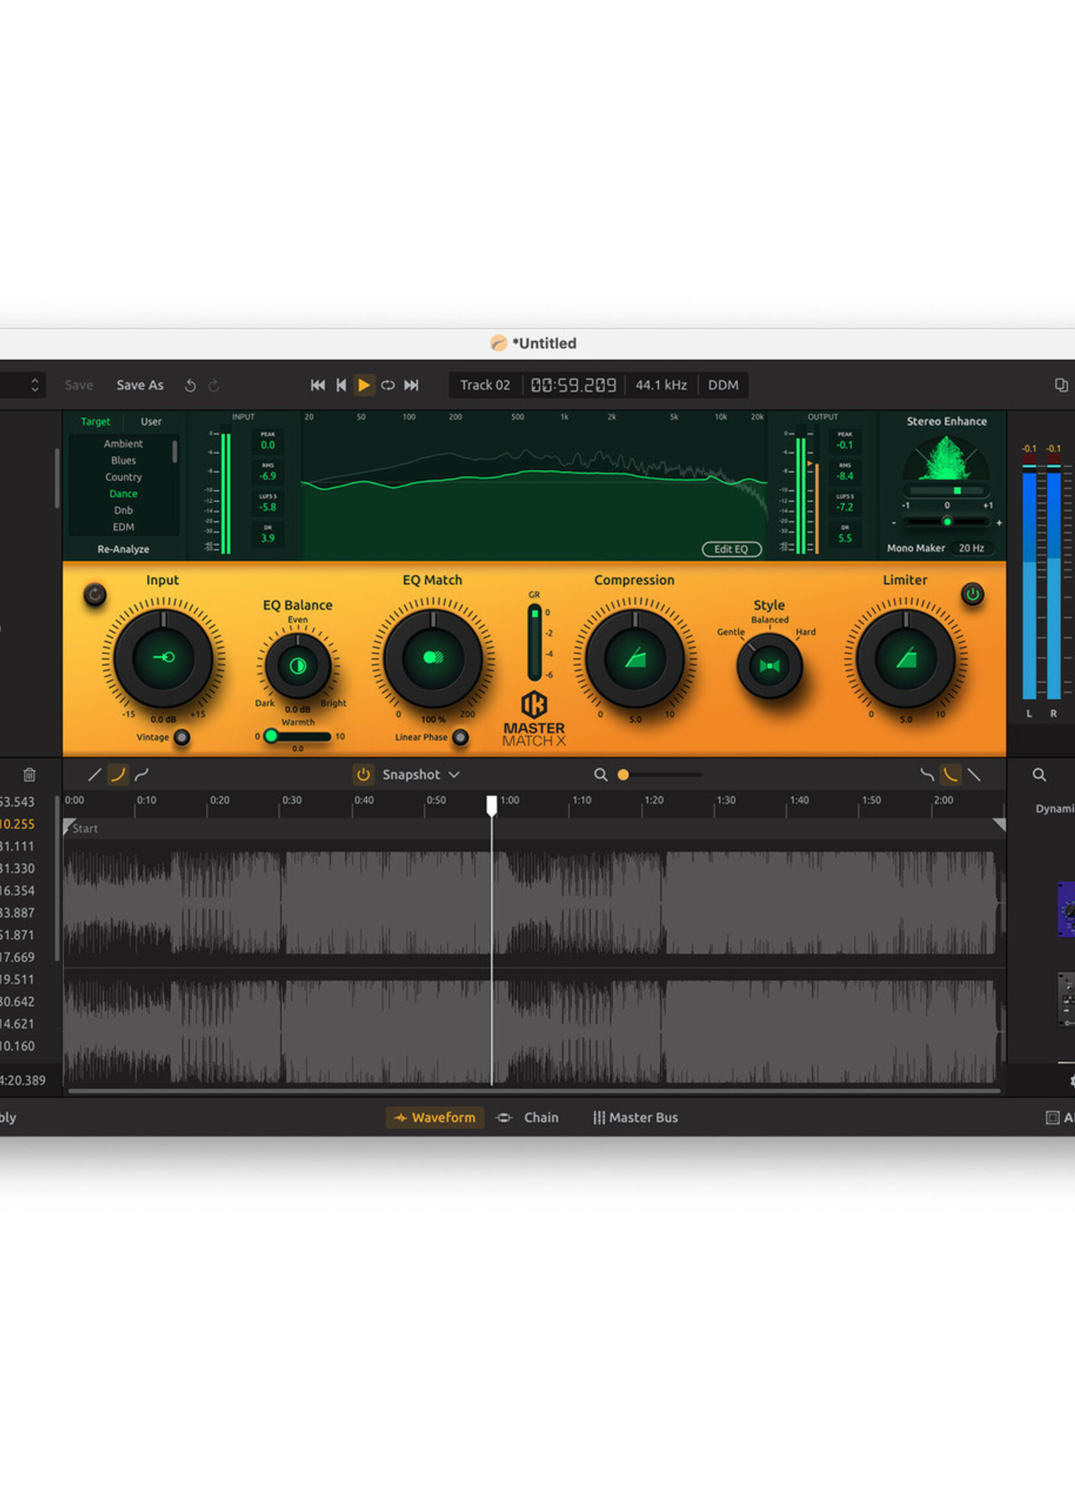
Task: Click the trash delete icon
Action: click(29, 774)
